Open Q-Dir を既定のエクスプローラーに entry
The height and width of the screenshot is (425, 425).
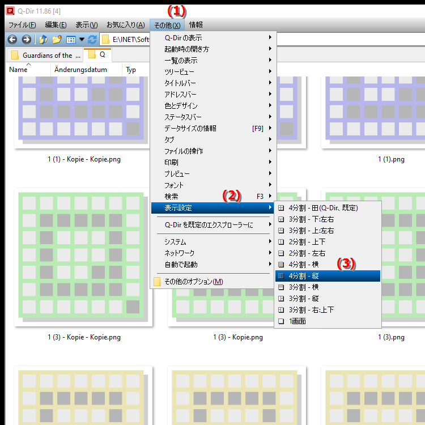[212, 225]
